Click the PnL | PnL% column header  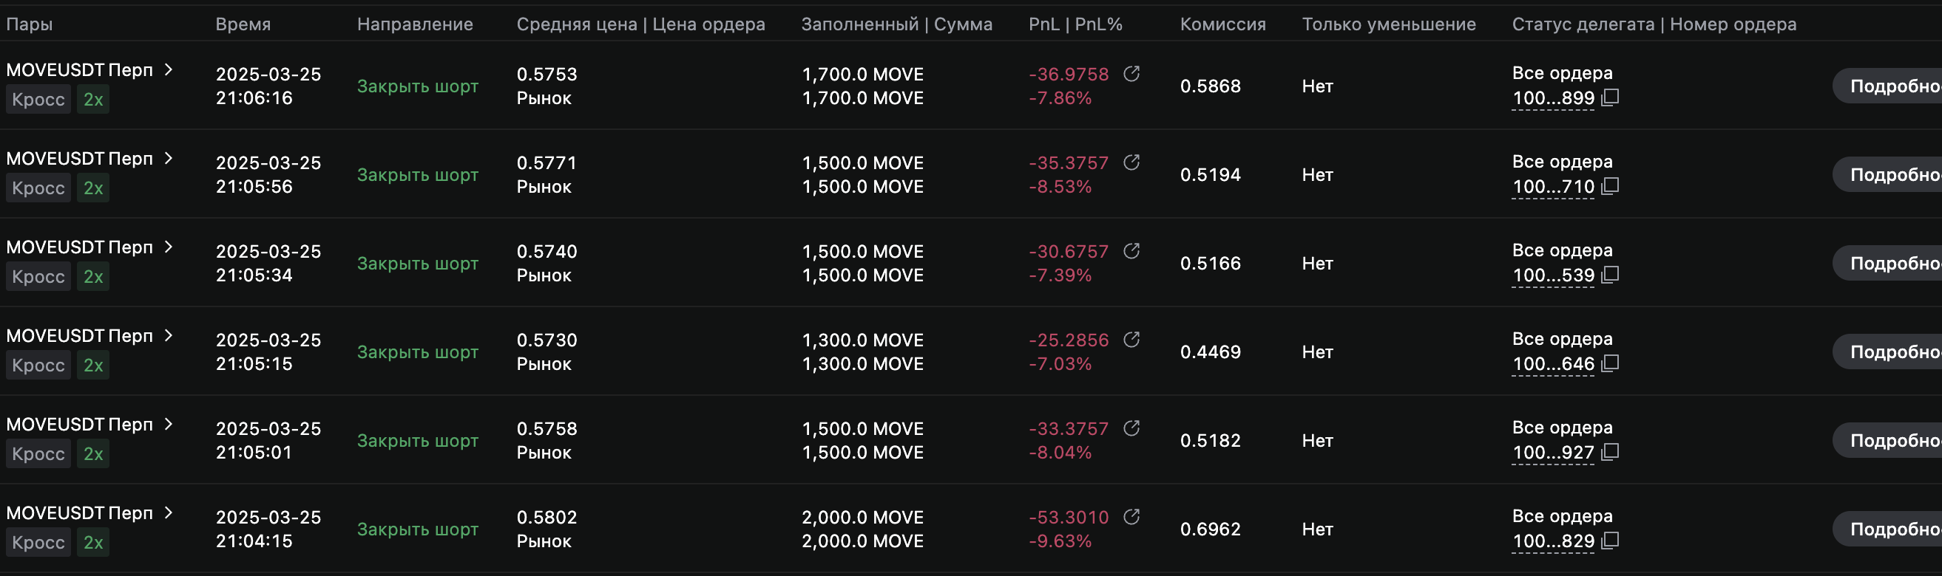click(1075, 24)
